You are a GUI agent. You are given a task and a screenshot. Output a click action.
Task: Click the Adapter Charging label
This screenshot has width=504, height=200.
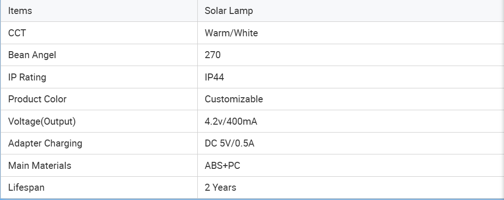(45, 143)
